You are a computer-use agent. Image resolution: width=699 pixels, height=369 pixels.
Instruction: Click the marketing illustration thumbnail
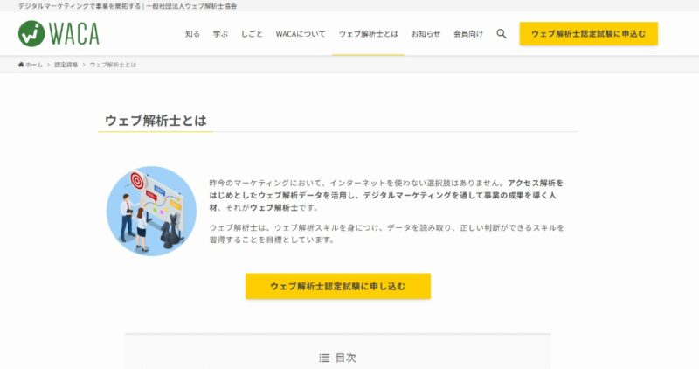151,211
